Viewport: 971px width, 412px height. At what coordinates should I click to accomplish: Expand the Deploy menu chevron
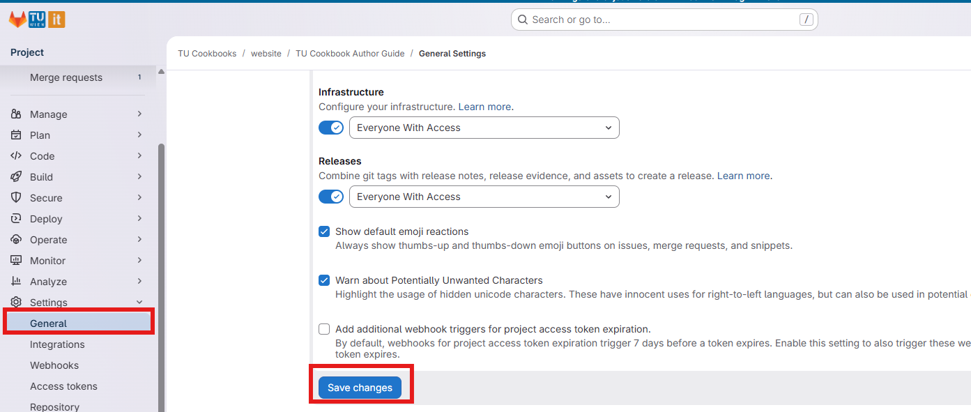pos(139,218)
